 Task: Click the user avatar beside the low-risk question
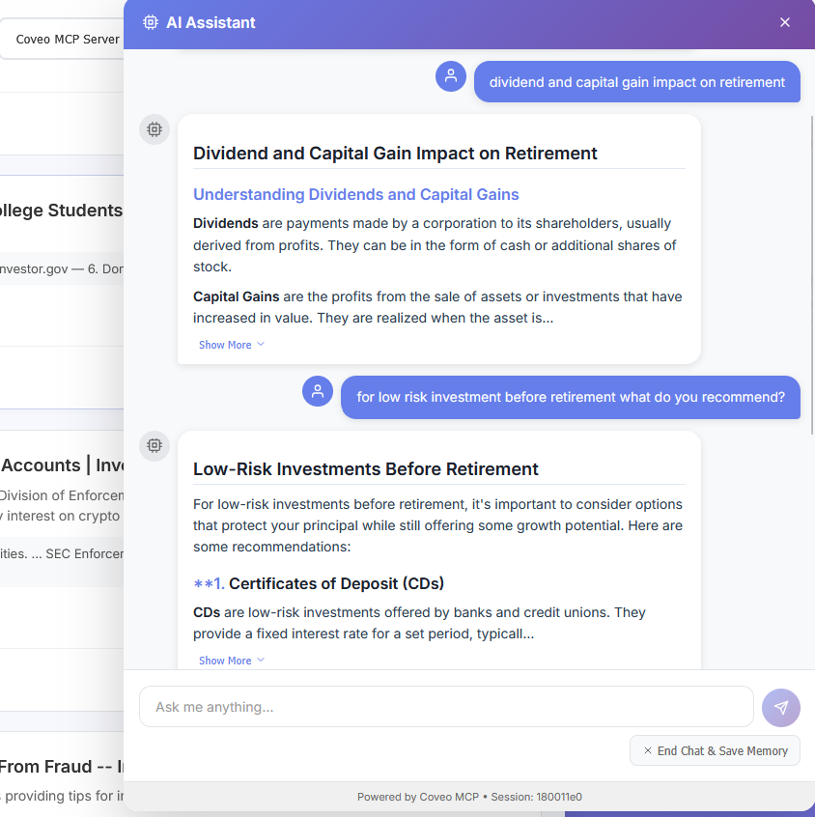(318, 393)
